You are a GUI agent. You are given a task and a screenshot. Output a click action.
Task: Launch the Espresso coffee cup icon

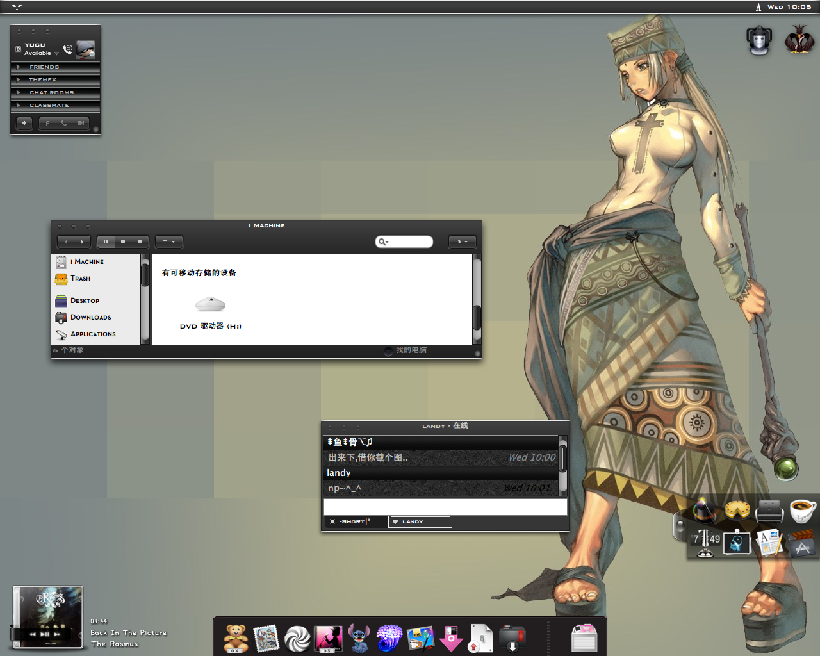coord(802,510)
